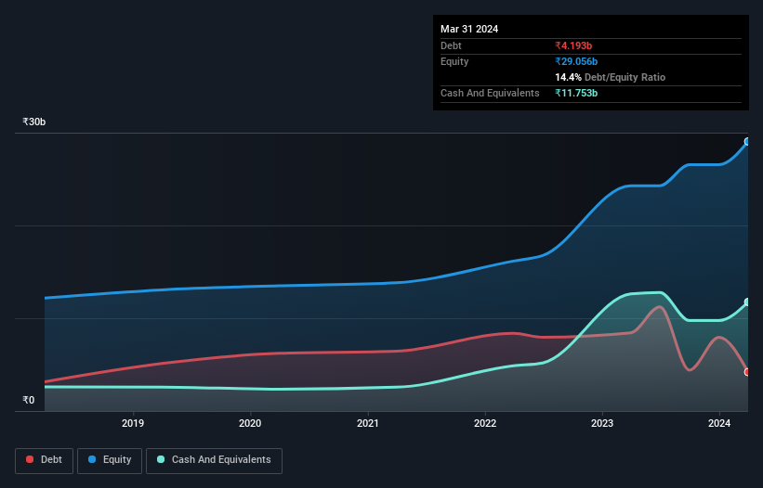Click the Mar 31 2024 tooltip date

pos(469,29)
